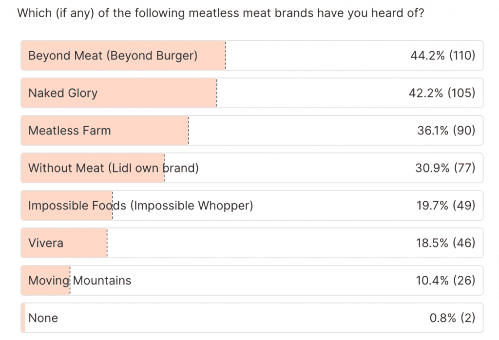The image size is (499, 340).
Task: Select the Impossible Foods (Impossible Whopper) label
Action: (140, 206)
